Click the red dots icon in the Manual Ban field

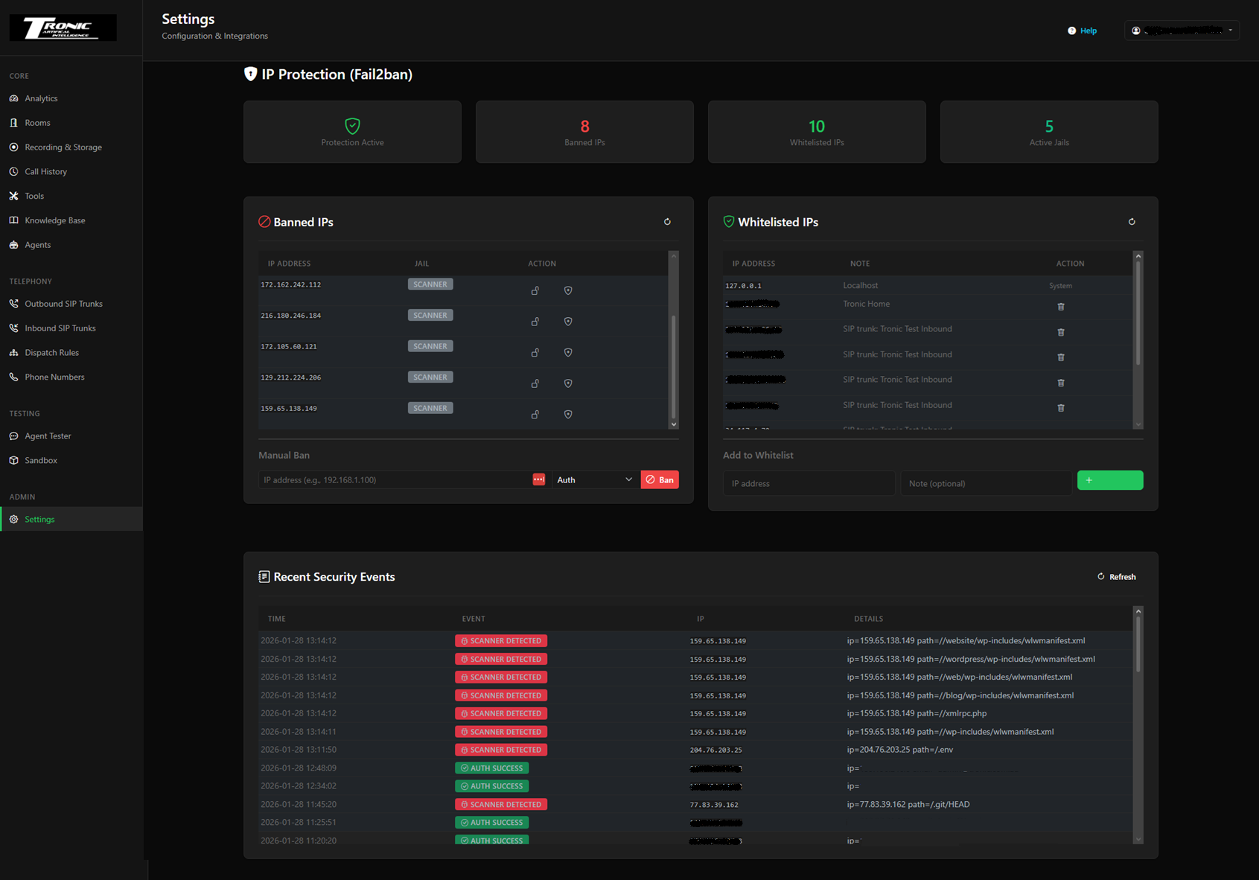539,479
